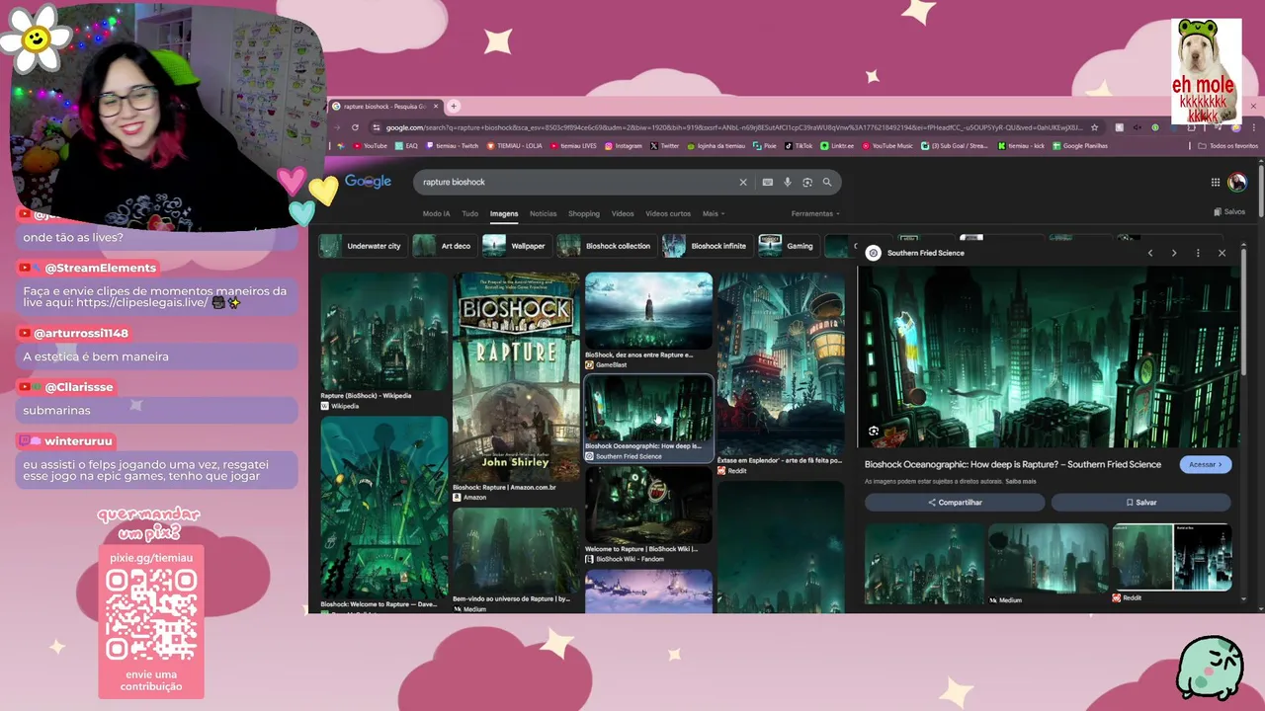1265x711 pixels.
Task: Click the Google logo
Action: click(368, 182)
